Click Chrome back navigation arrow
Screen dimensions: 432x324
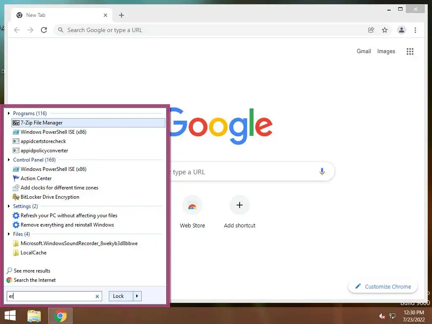point(17,30)
